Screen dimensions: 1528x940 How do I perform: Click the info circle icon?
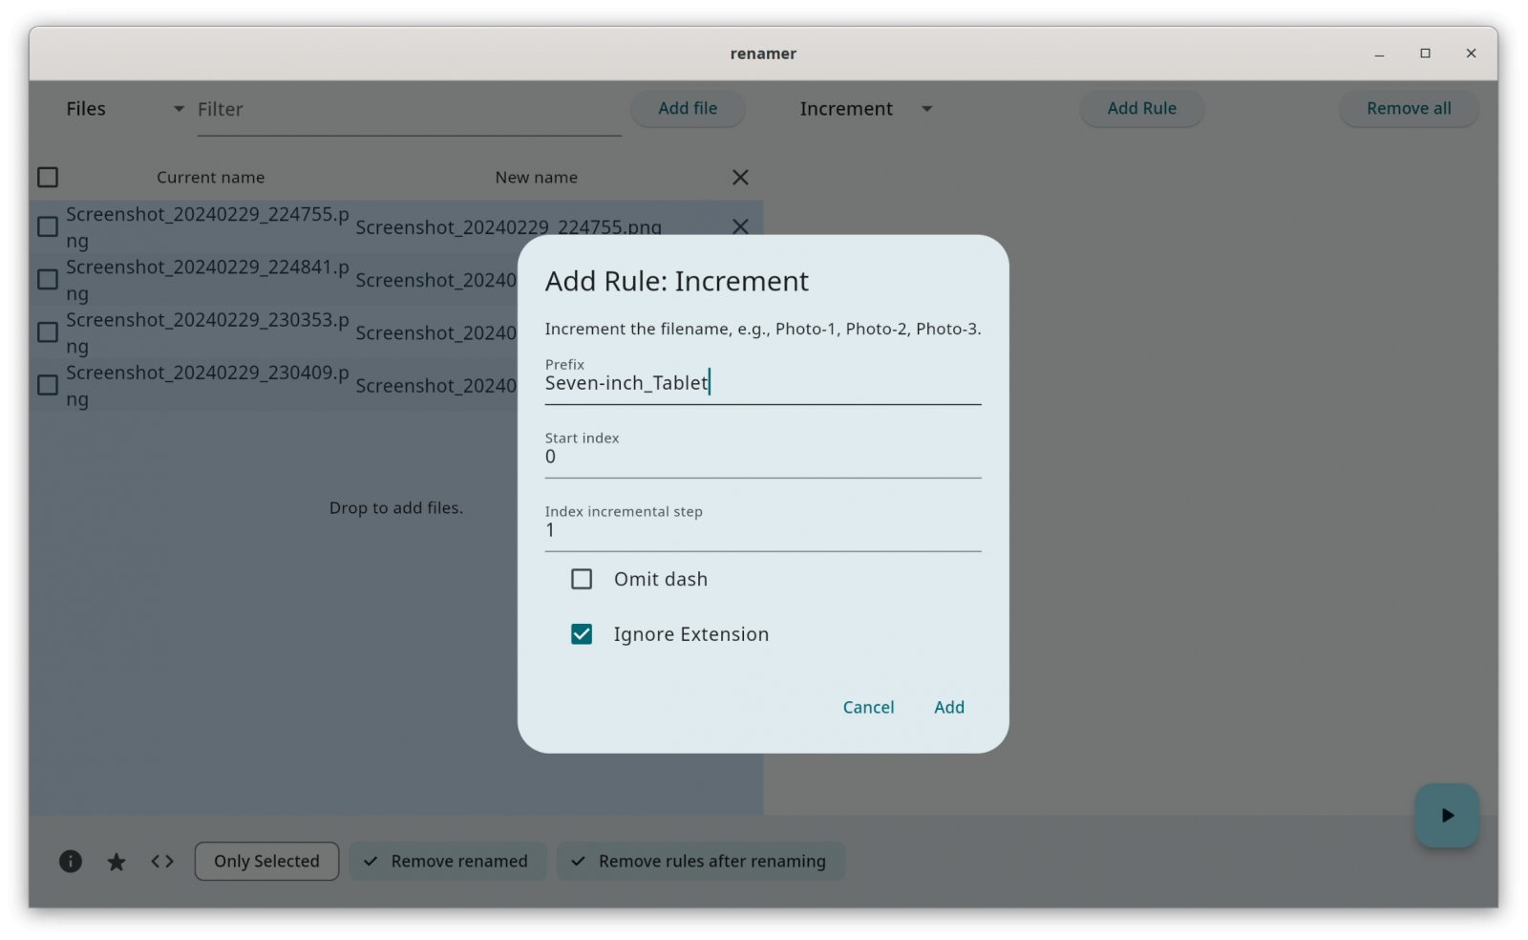[71, 862]
